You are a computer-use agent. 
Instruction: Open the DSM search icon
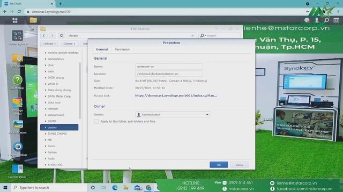pyautogui.click(x=326, y=20)
